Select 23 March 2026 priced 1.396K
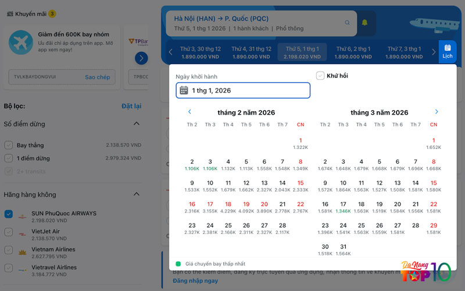 click(325, 229)
